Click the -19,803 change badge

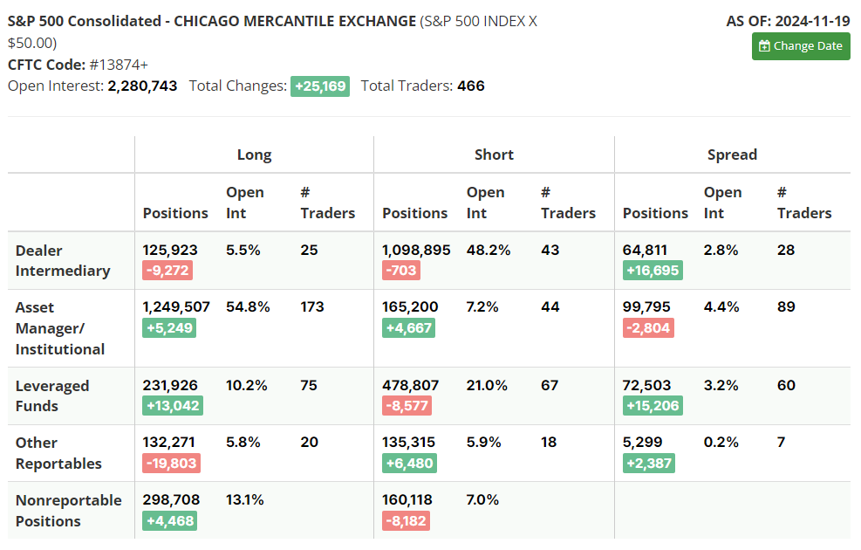171,464
